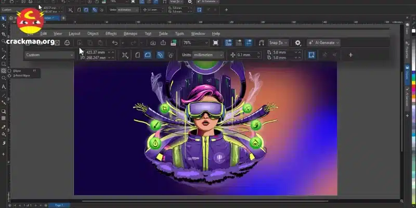Toggle snapping off magnet icon in the enlarged toolbar

tap(262, 43)
